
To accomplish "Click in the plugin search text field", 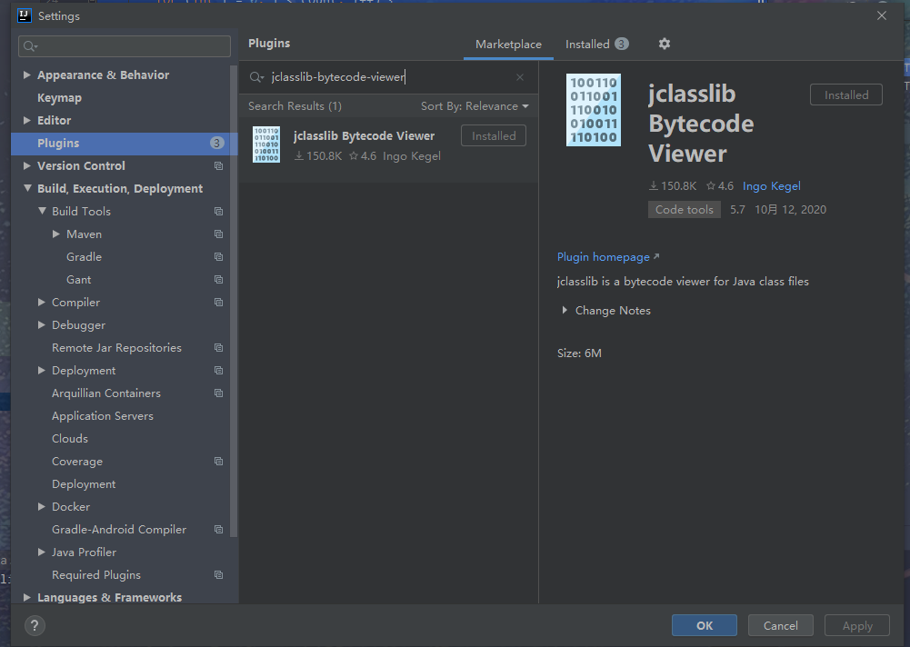I will pyautogui.click(x=389, y=77).
